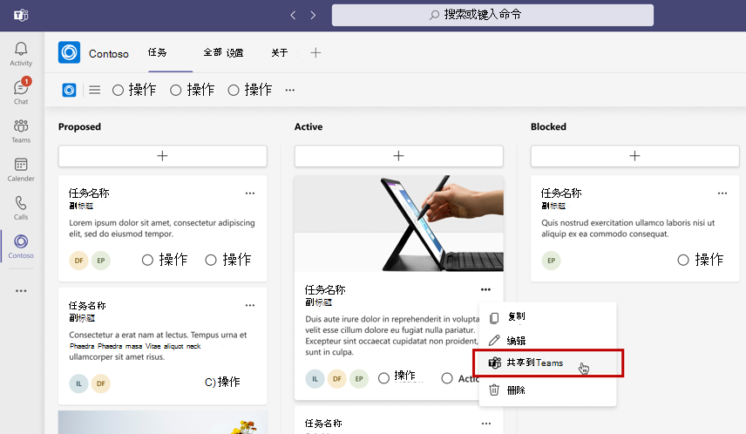Select the Contoso app in sidebar
746x434 pixels.
click(21, 246)
